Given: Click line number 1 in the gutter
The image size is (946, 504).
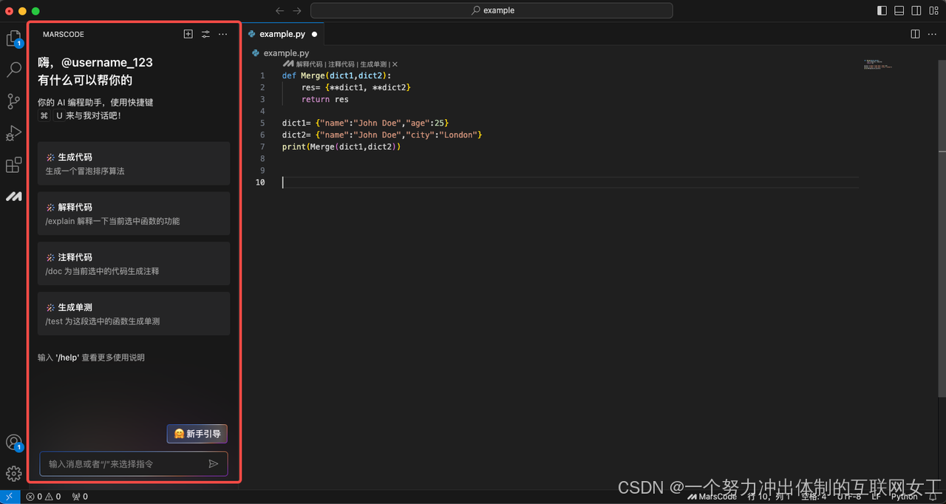Looking at the screenshot, I should coord(262,75).
